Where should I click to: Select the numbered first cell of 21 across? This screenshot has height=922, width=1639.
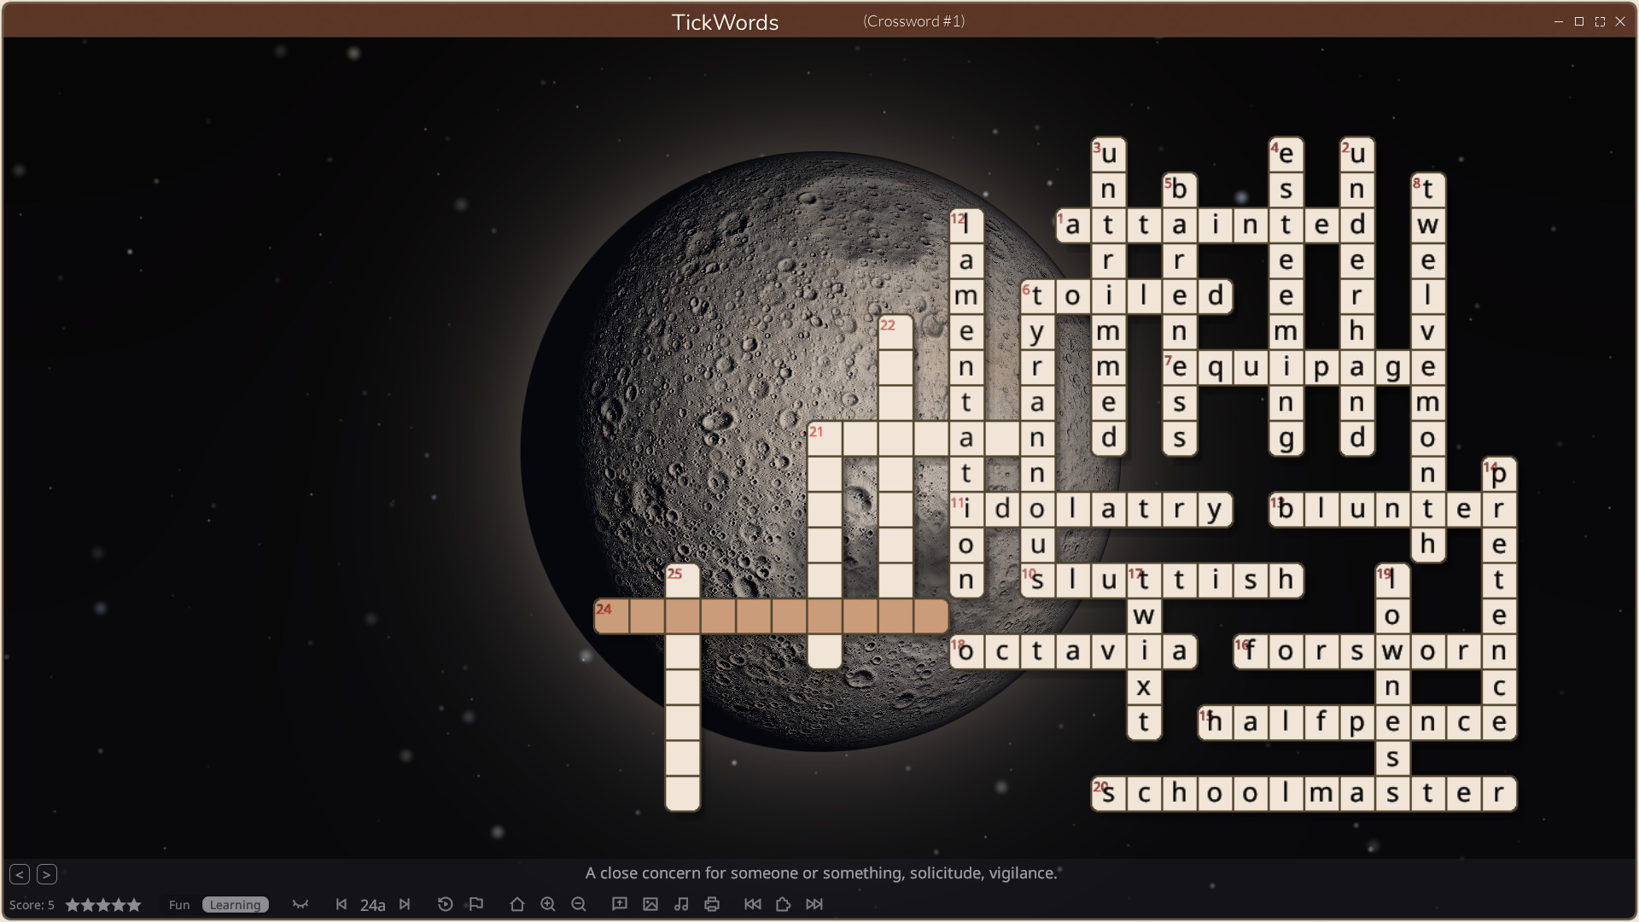[x=825, y=439]
